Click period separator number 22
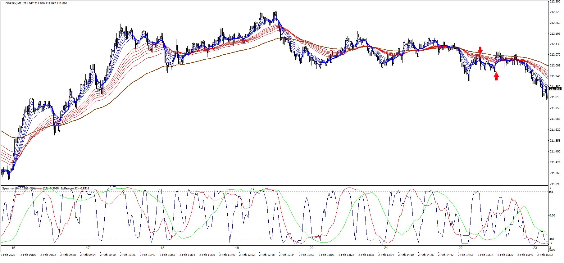 point(461,248)
